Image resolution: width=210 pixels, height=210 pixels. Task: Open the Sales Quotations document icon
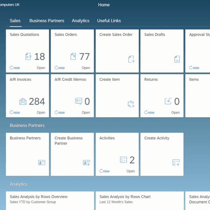point(28,56)
